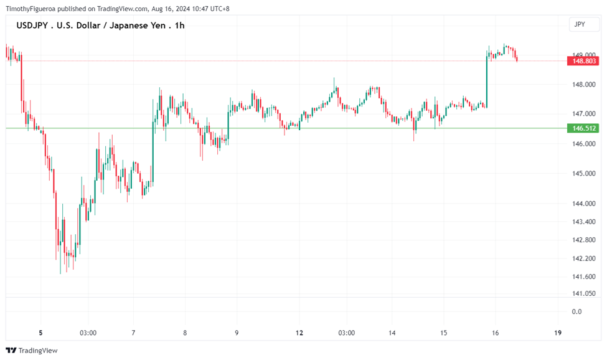This screenshot has height=360, width=607.
Task: Click the green 146.512 price label
Action: tap(583, 128)
